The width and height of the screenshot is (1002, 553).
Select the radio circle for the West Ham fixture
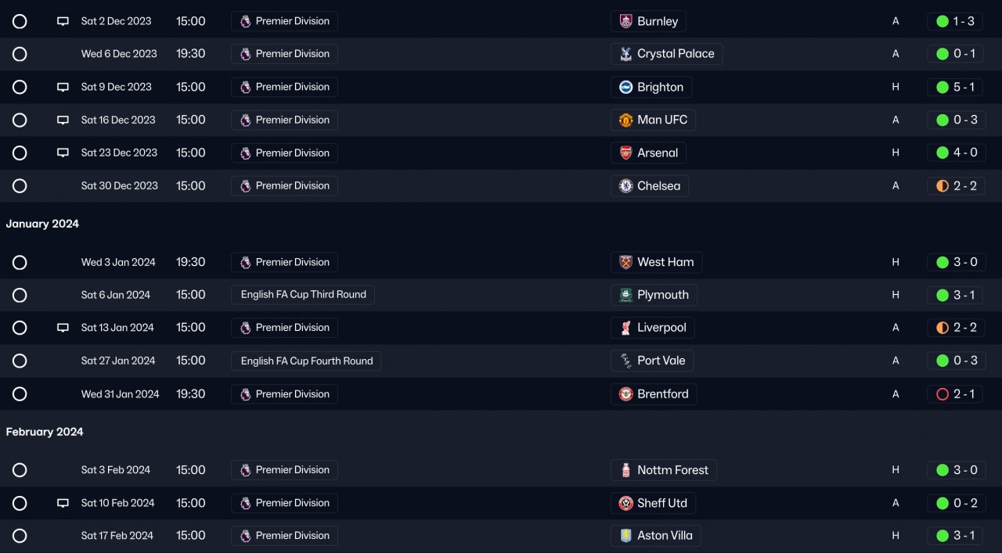pos(20,262)
